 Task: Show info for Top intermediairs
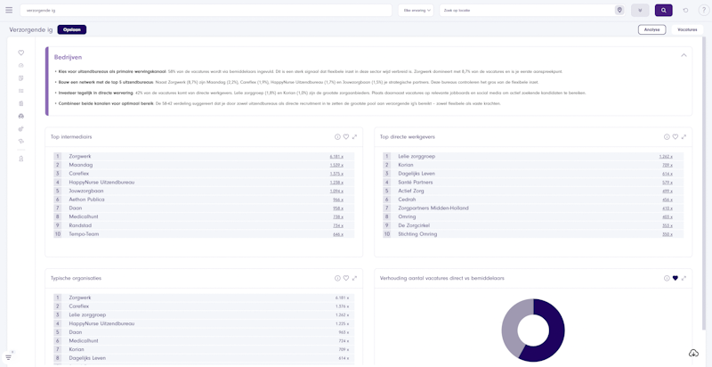337,136
